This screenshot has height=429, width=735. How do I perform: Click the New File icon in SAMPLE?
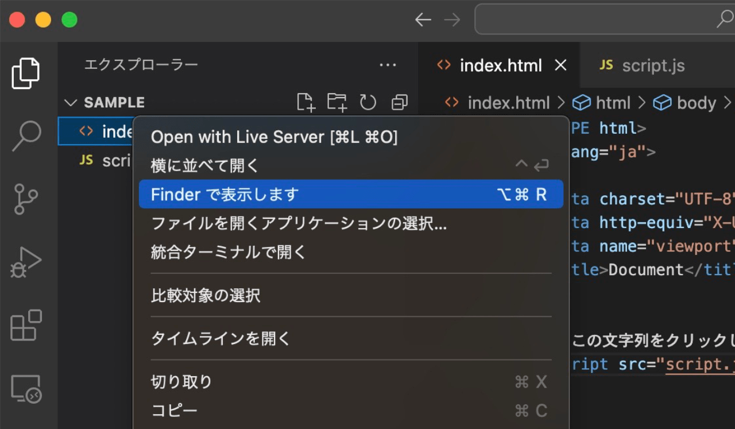click(306, 102)
